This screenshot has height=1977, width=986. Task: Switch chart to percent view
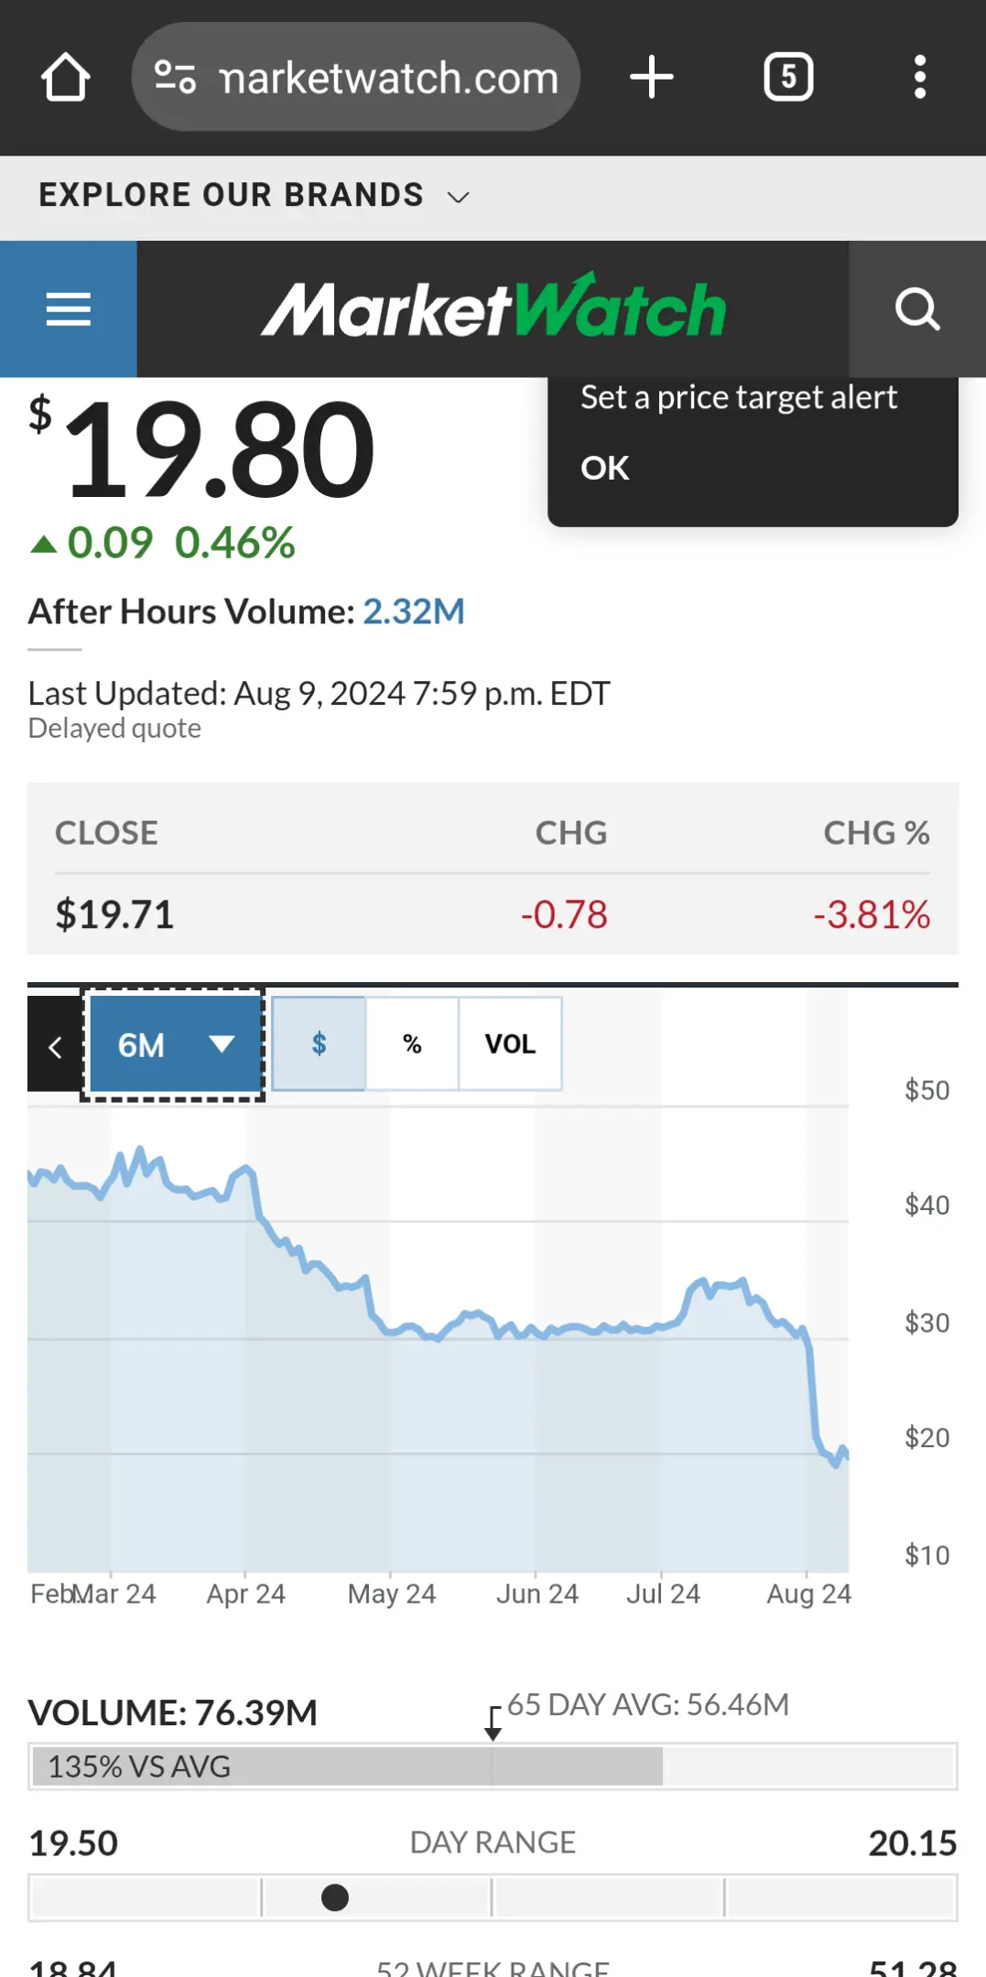coord(413,1043)
